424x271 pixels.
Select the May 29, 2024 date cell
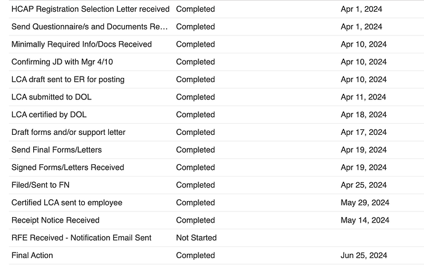(365, 202)
